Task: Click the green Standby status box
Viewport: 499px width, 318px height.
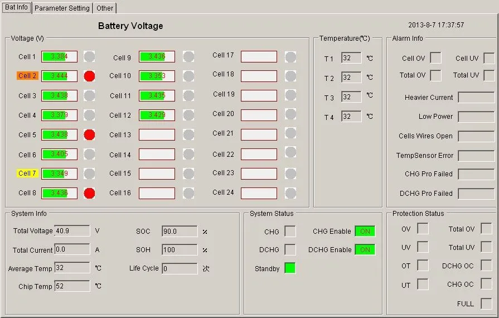Action: (290, 268)
